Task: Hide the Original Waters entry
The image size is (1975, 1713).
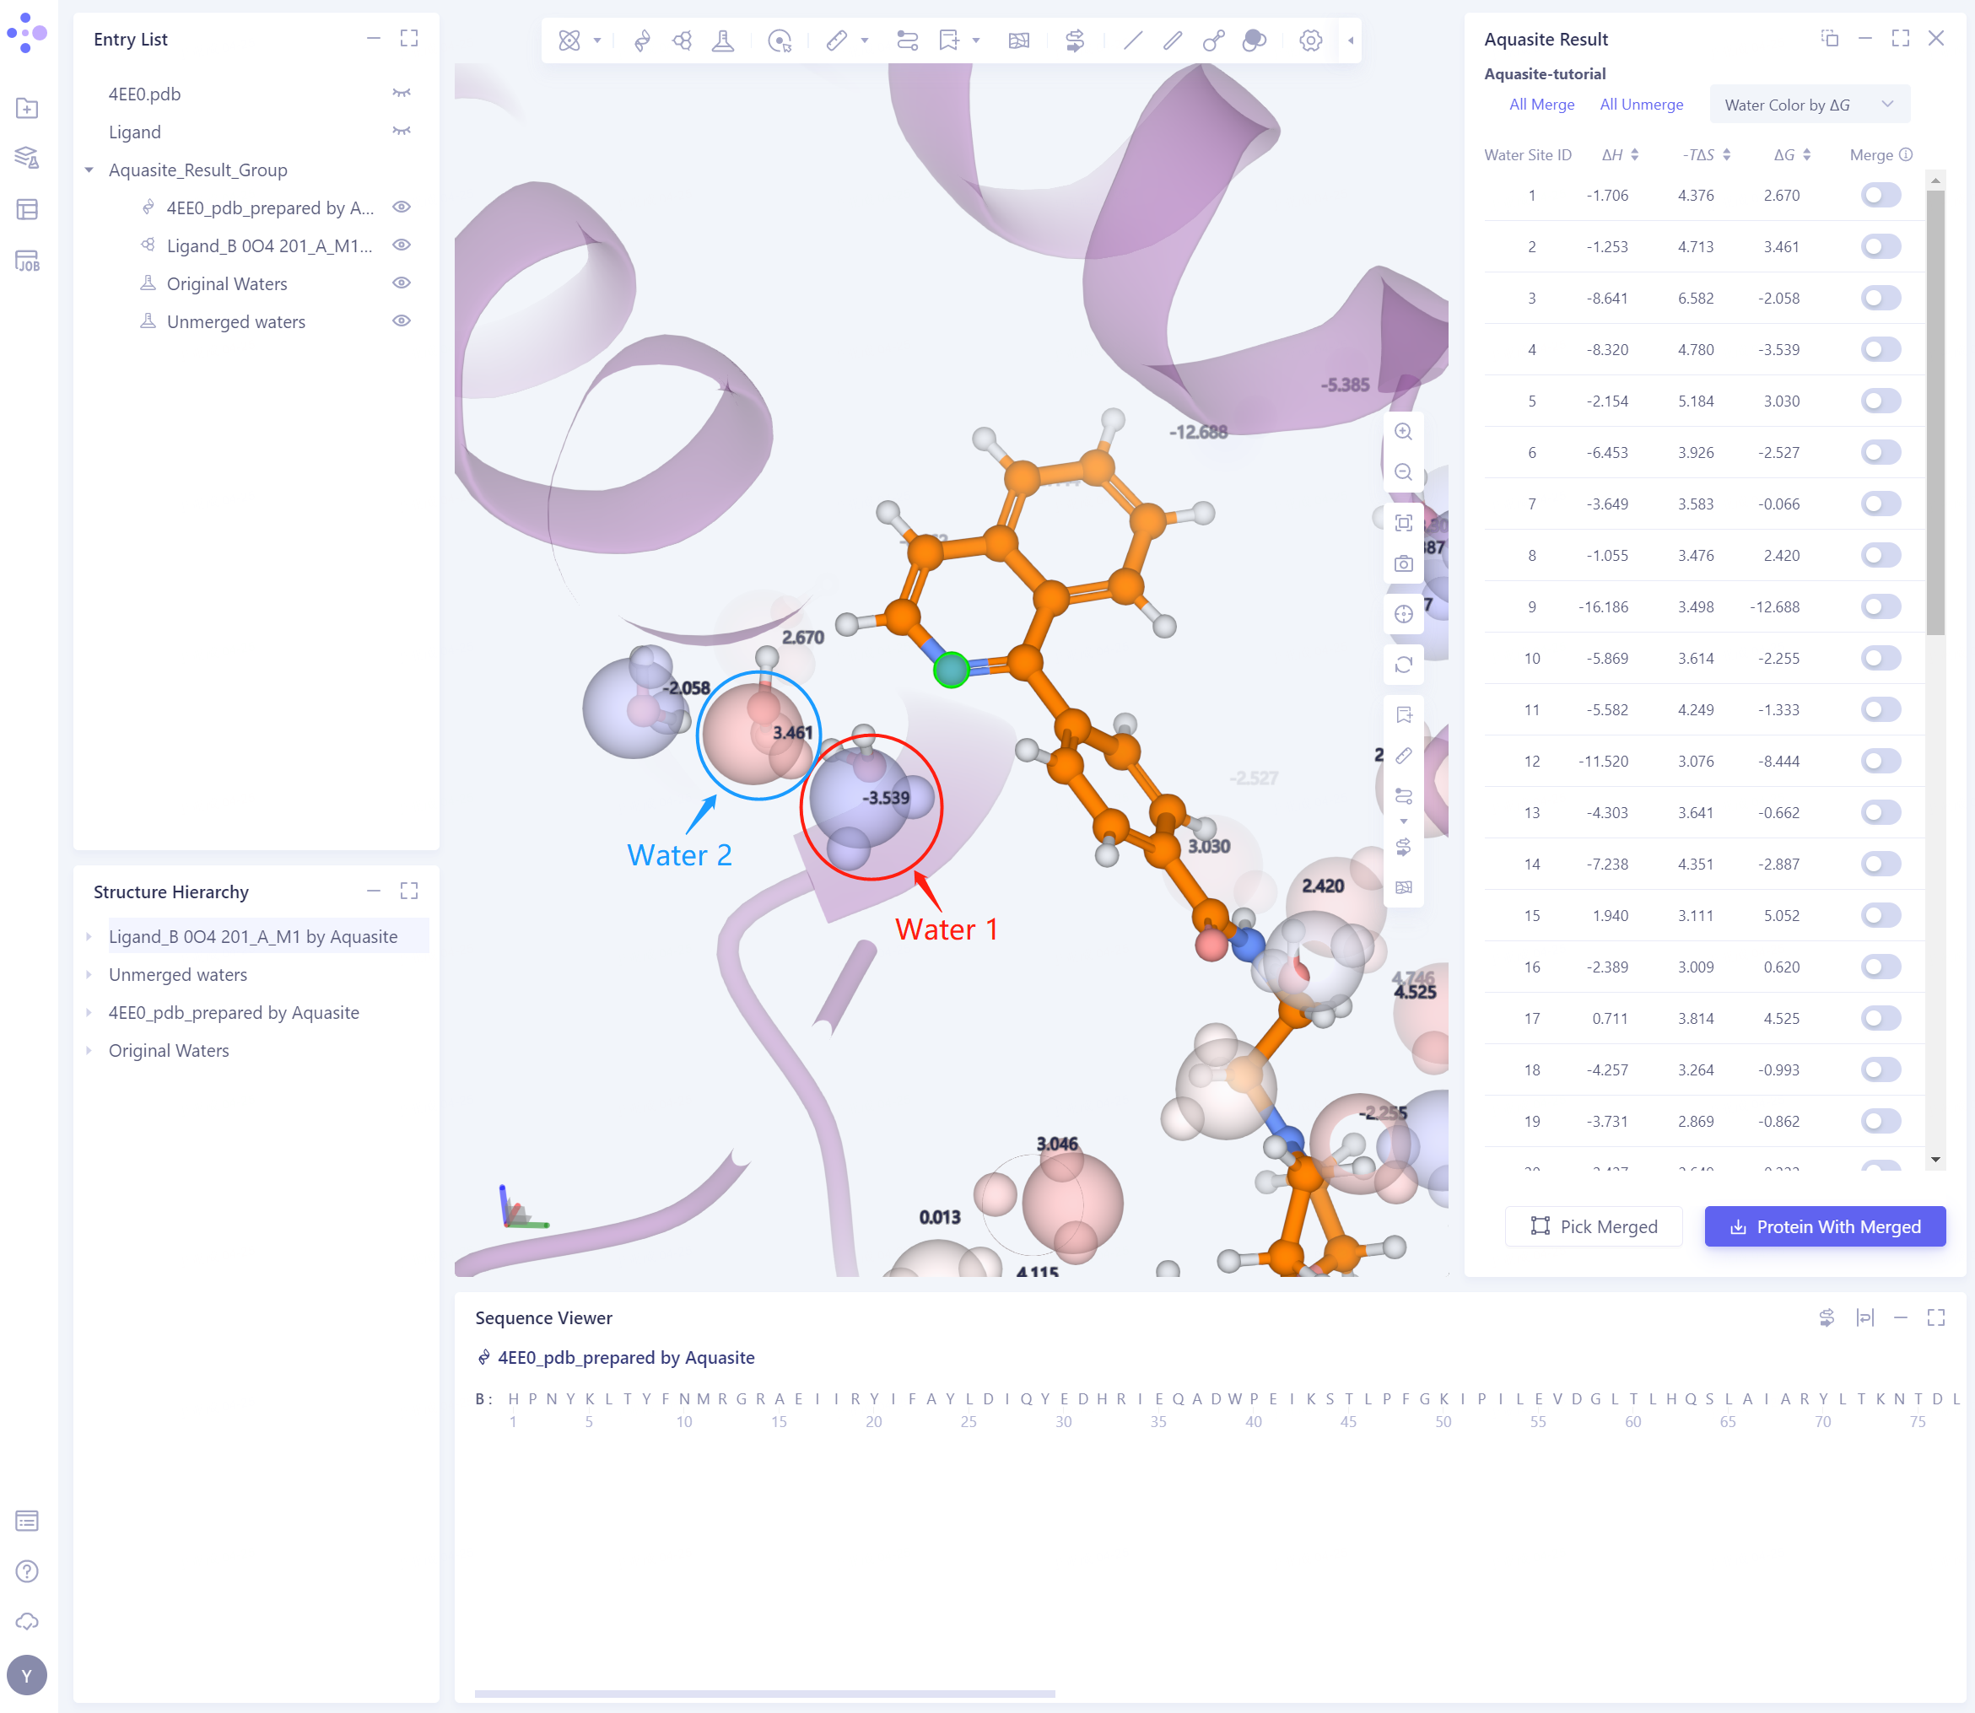Action: point(402,284)
